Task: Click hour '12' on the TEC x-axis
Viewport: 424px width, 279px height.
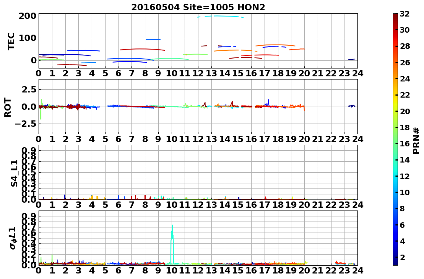Action: coord(198,73)
